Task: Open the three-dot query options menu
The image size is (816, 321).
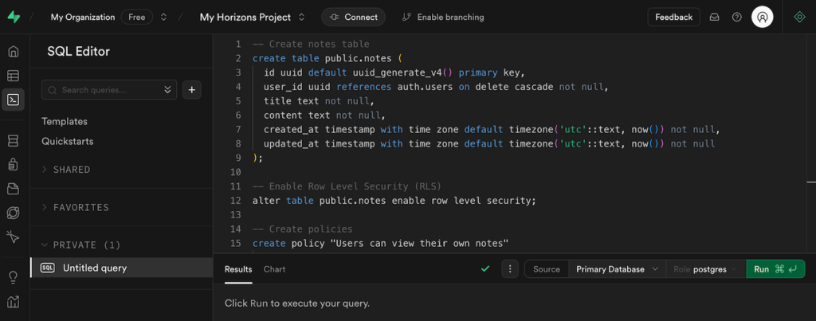Action: click(510, 269)
